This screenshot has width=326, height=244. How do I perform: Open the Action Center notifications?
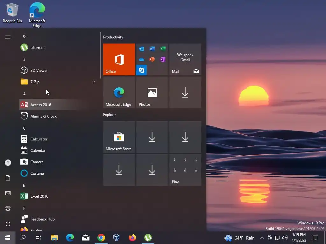click(x=315, y=238)
